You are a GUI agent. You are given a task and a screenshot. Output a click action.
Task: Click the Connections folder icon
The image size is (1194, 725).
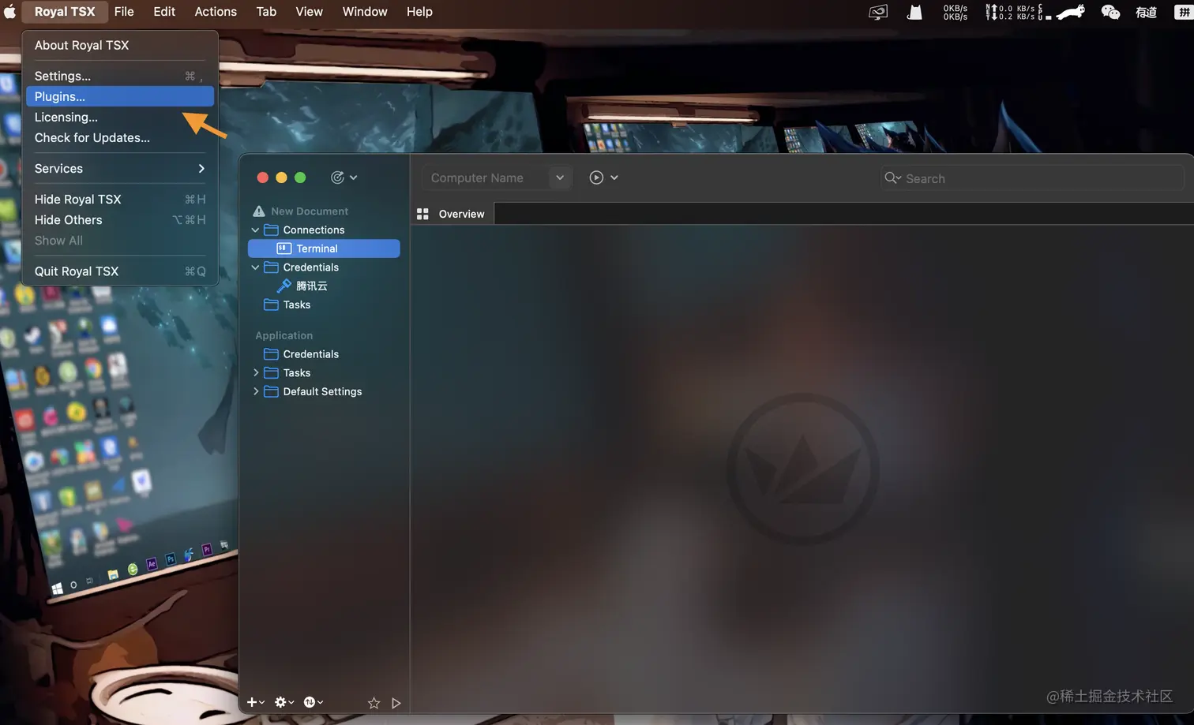[271, 230]
